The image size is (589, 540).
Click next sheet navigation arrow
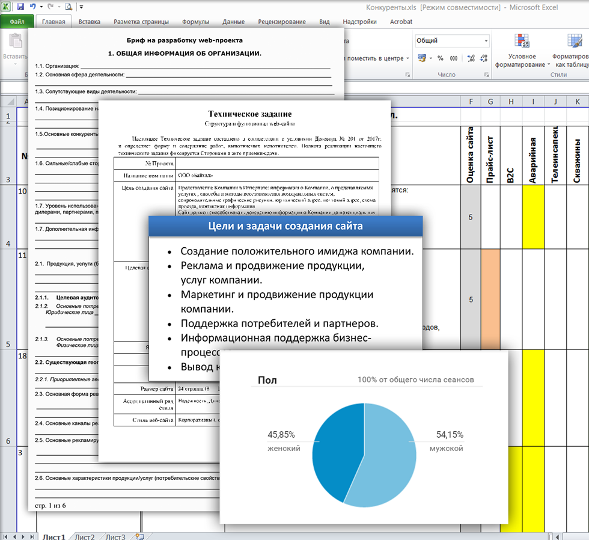[x=23, y=536]
